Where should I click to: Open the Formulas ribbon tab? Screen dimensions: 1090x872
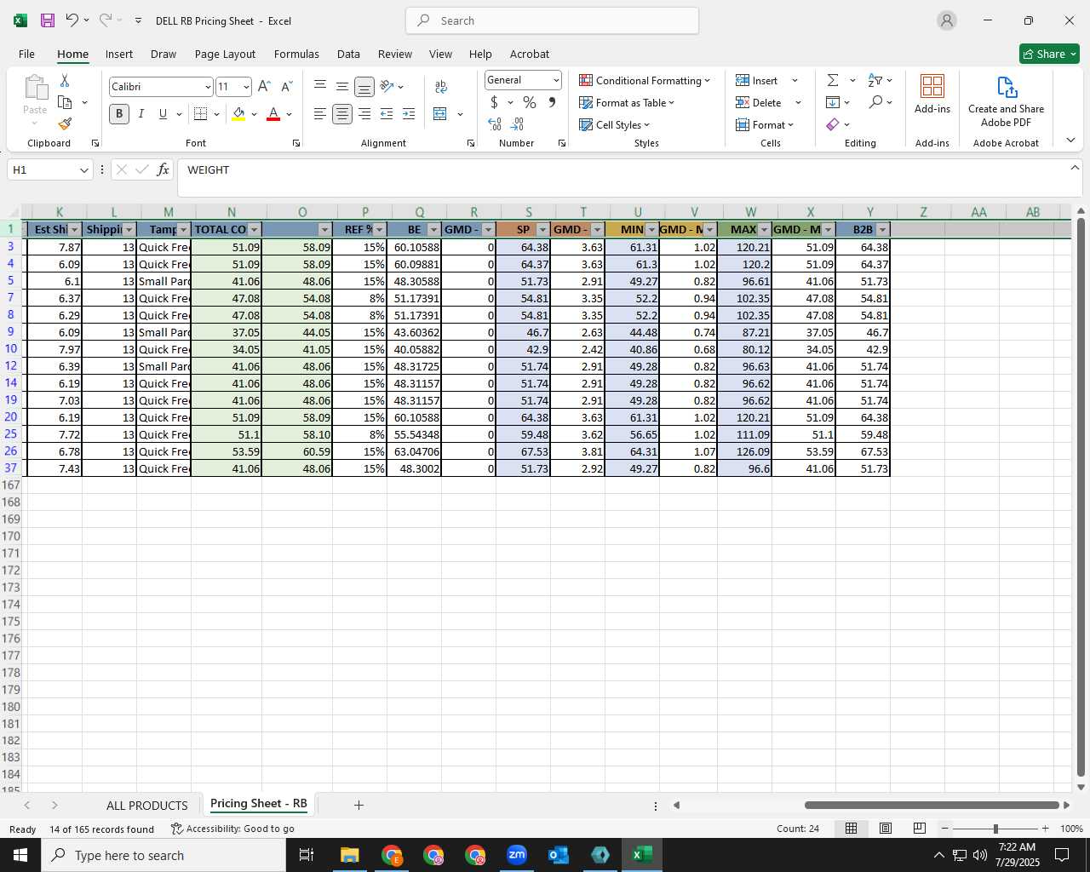(296, 54)
